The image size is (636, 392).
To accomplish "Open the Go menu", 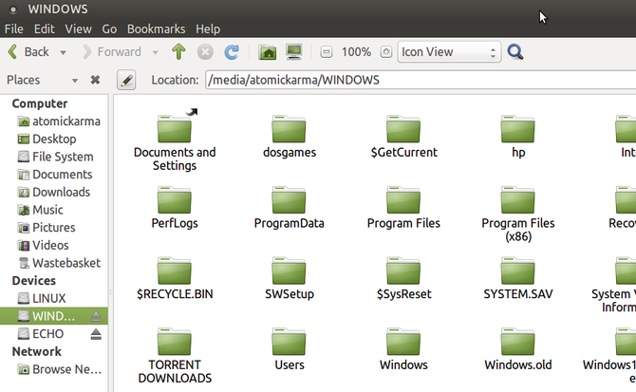I will pos(109,29).
